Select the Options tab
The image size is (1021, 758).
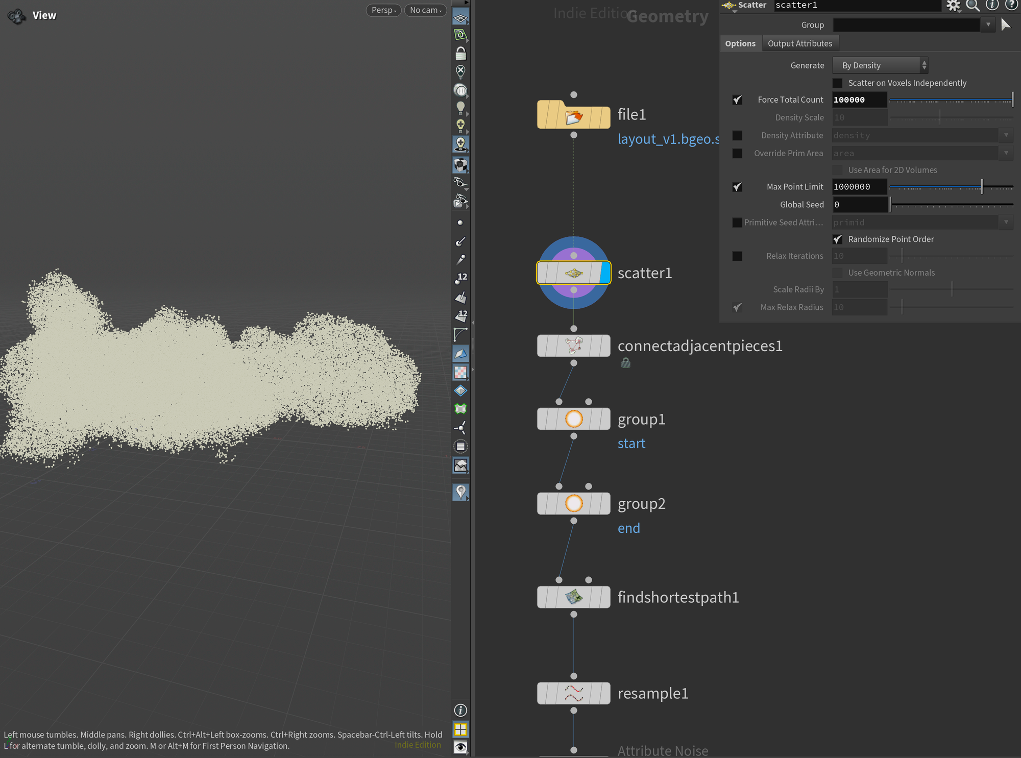(x=739, y=42)
